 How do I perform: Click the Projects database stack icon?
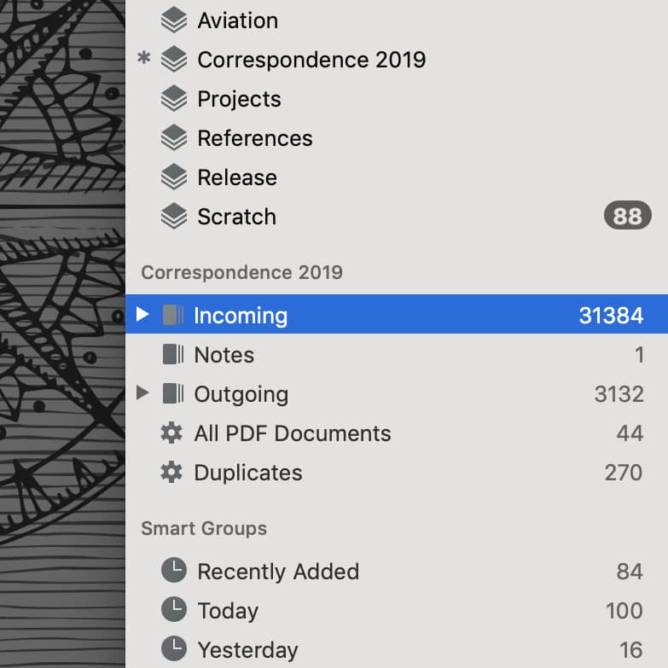coord(174,99)
